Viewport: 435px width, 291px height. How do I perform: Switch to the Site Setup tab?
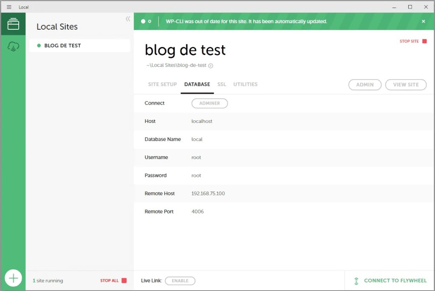tap(162, 84)
